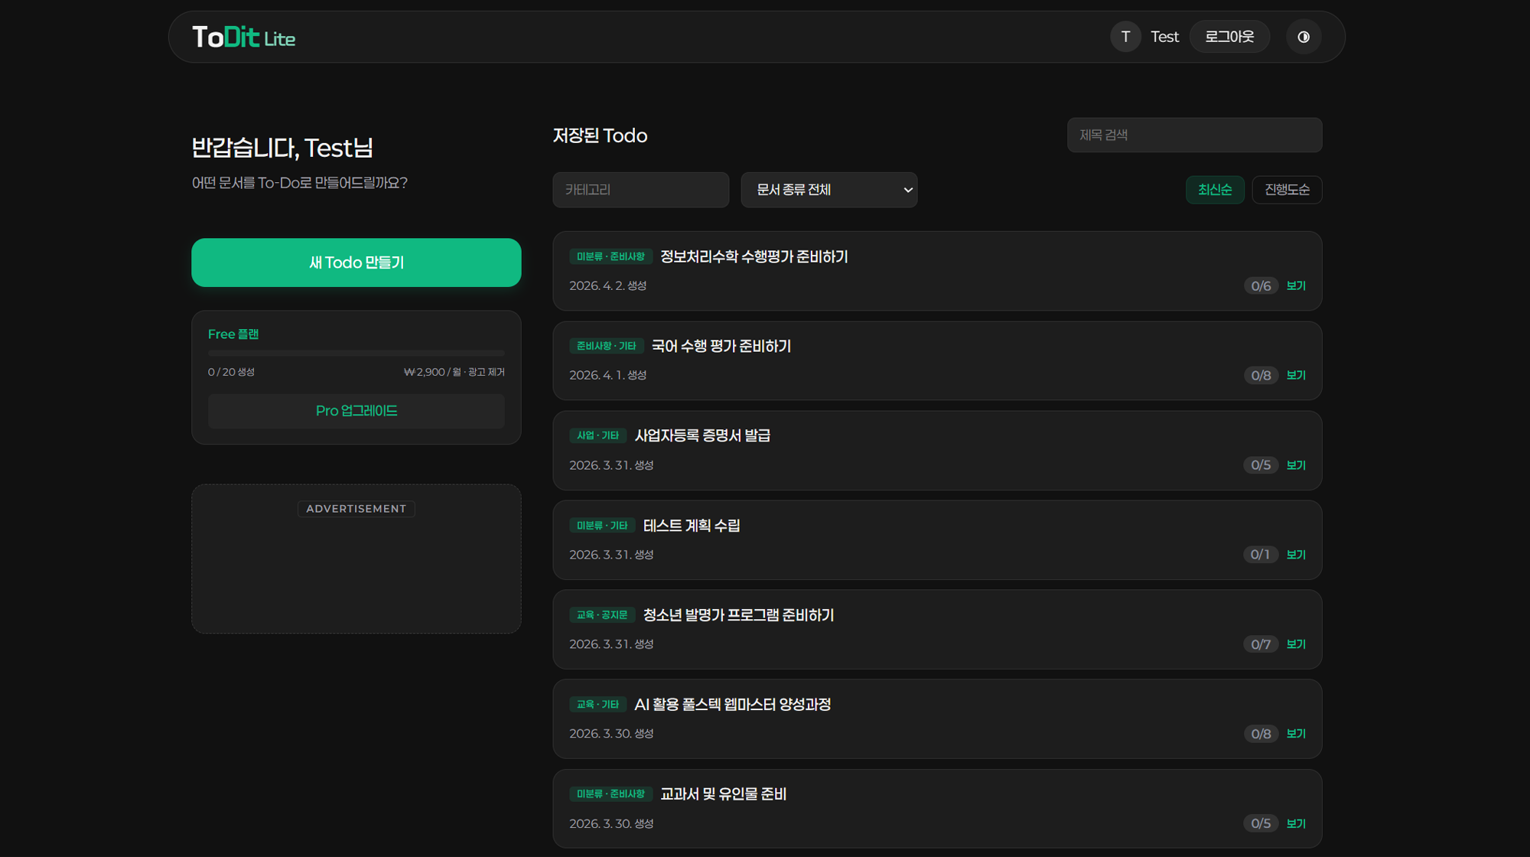Click the 0/5 badge on 사업자등록 증명서 발급
The height and width of the screenshot is (857, 1530).
coord(1261,465)
